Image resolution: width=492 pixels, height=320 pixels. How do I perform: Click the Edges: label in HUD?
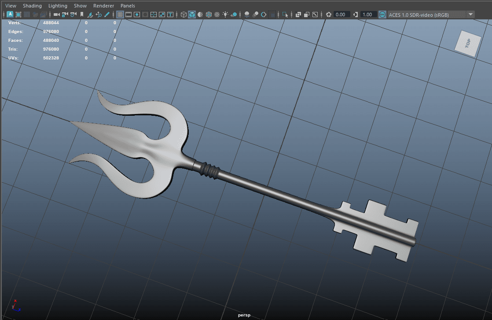coord(16,31)
